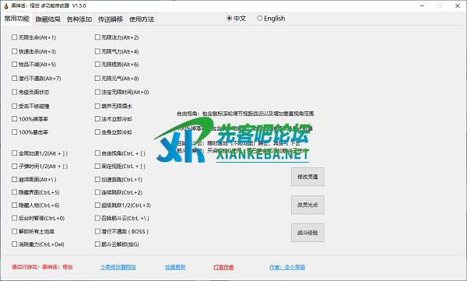
Task: Check 隐藏界面 (Ctrl+5) option
Action: coord(14,192)
